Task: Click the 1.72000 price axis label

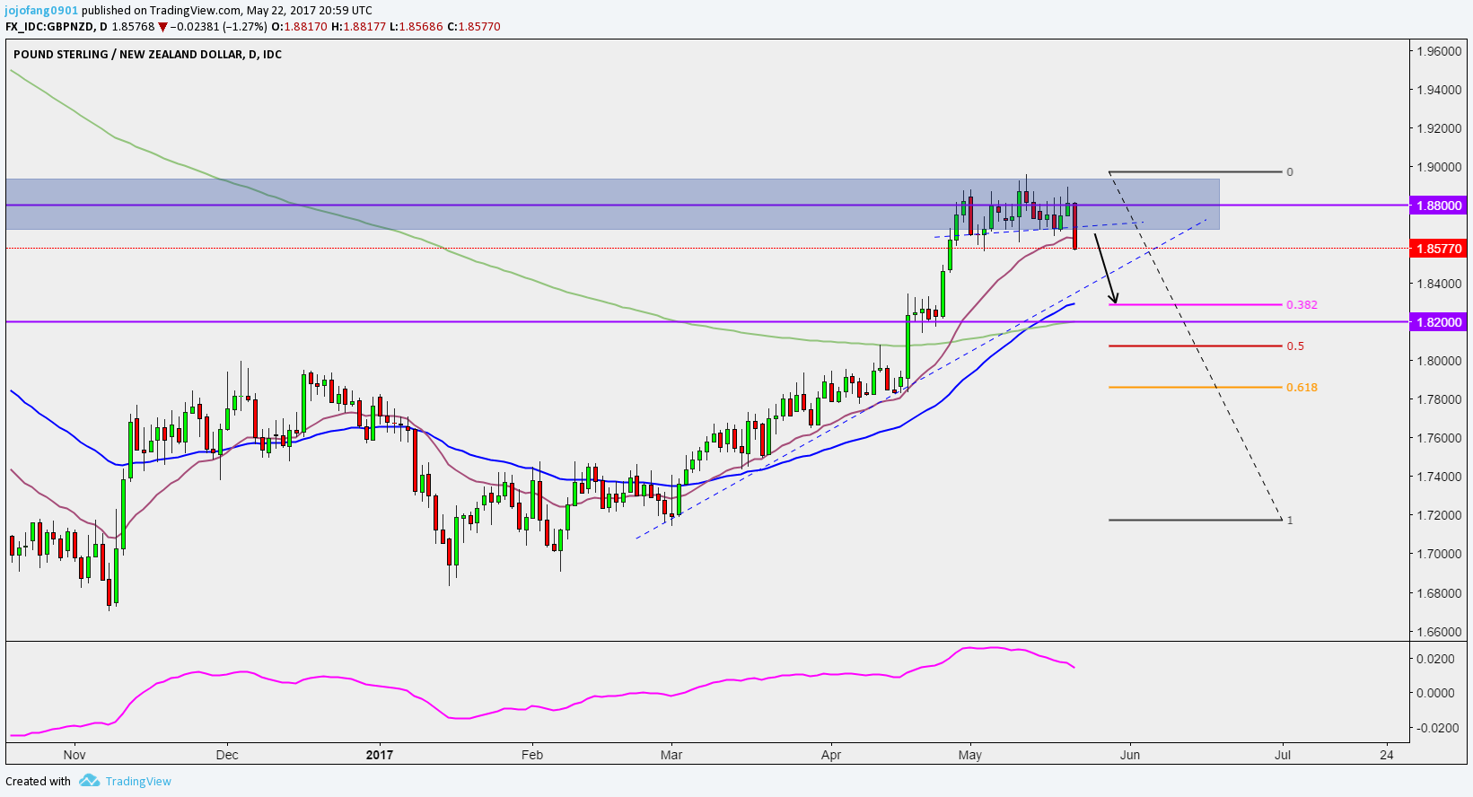Action: pos(1439,515)
